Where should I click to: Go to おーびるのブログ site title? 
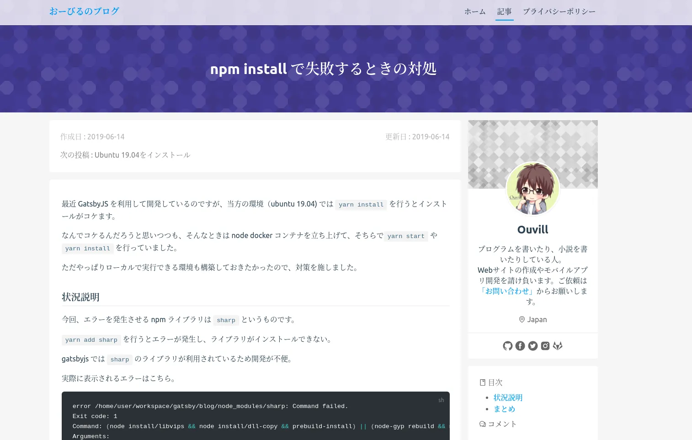point(84,11)
